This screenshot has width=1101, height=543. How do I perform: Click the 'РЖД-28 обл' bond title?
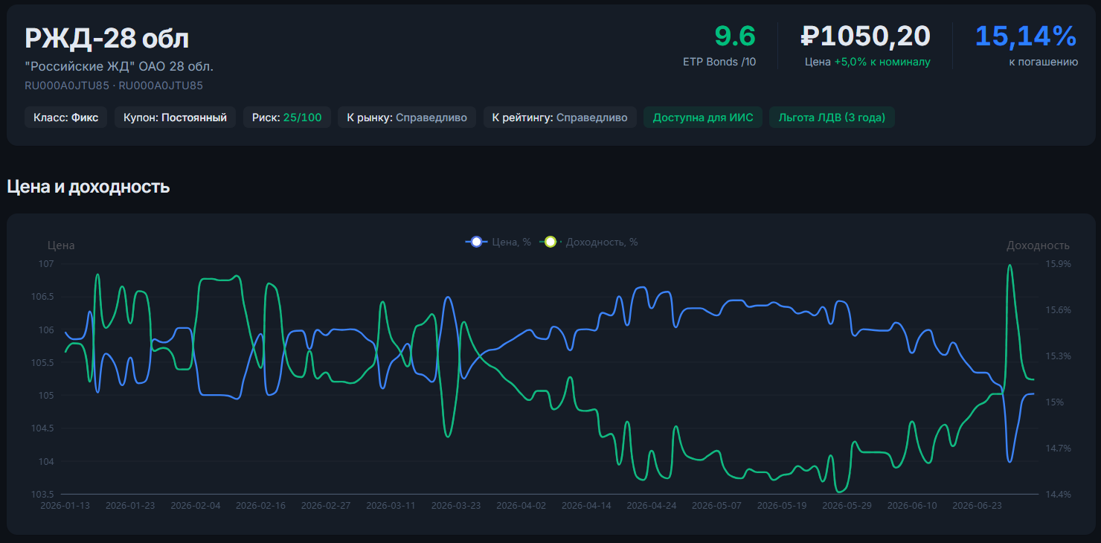pos(107,39)
